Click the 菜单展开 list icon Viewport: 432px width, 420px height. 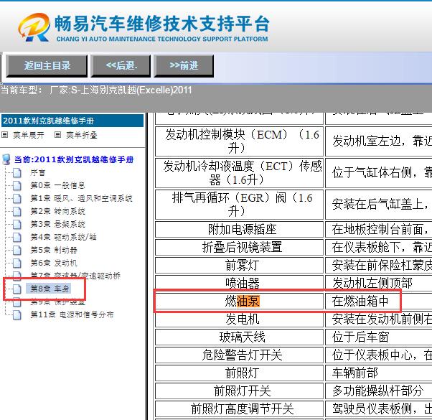click(x=5, y=135)
